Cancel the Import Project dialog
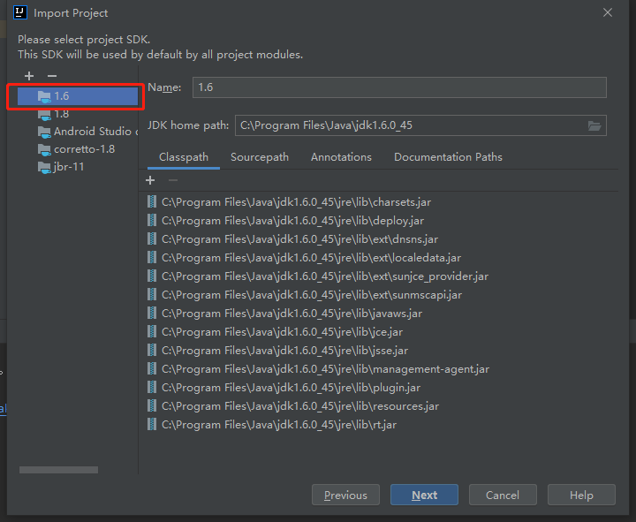Screen dimensions: 636x522 (x=503, y=495)
